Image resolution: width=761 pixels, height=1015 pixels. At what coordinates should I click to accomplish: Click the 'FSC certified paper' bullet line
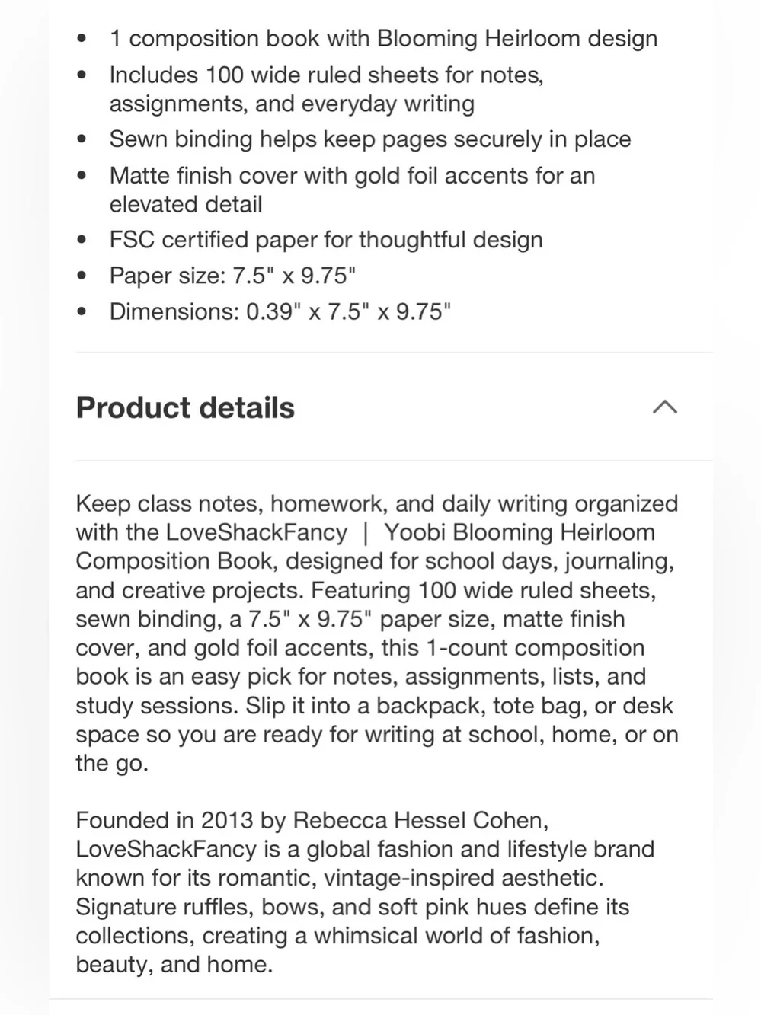point(326,240)
